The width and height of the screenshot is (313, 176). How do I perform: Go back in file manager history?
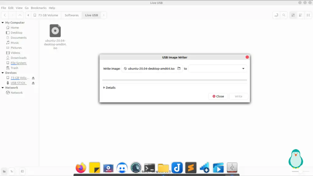[5, 15]
